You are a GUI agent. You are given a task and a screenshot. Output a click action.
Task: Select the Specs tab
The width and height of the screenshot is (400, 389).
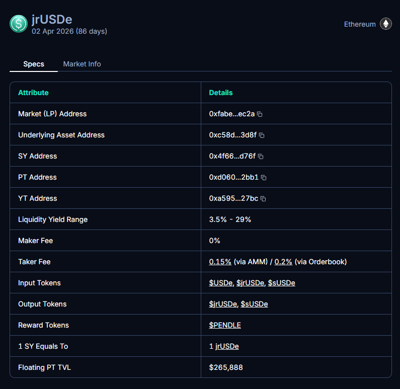34,64
